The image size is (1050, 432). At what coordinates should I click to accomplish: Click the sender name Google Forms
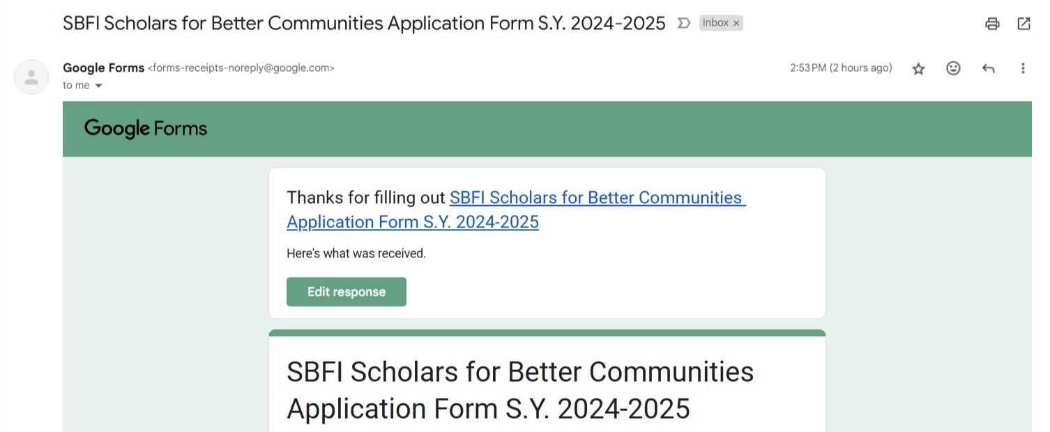(x=103, y=68)
